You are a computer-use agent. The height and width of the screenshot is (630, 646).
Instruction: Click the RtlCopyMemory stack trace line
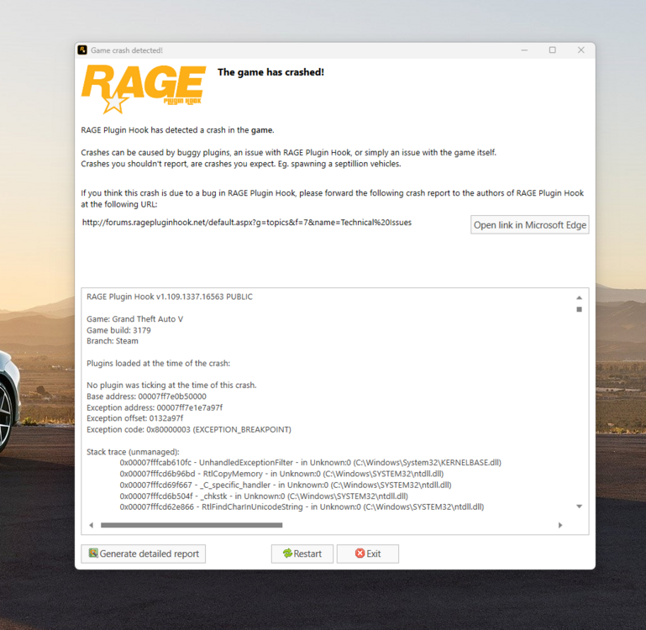tap(281, 474)
